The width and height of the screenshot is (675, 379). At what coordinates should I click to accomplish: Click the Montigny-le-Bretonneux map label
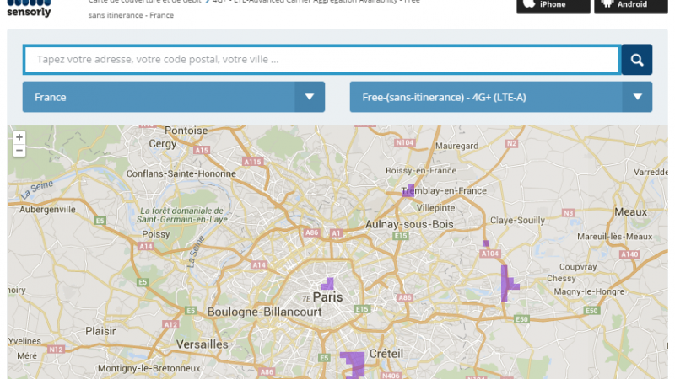click(x=149, y=369)
